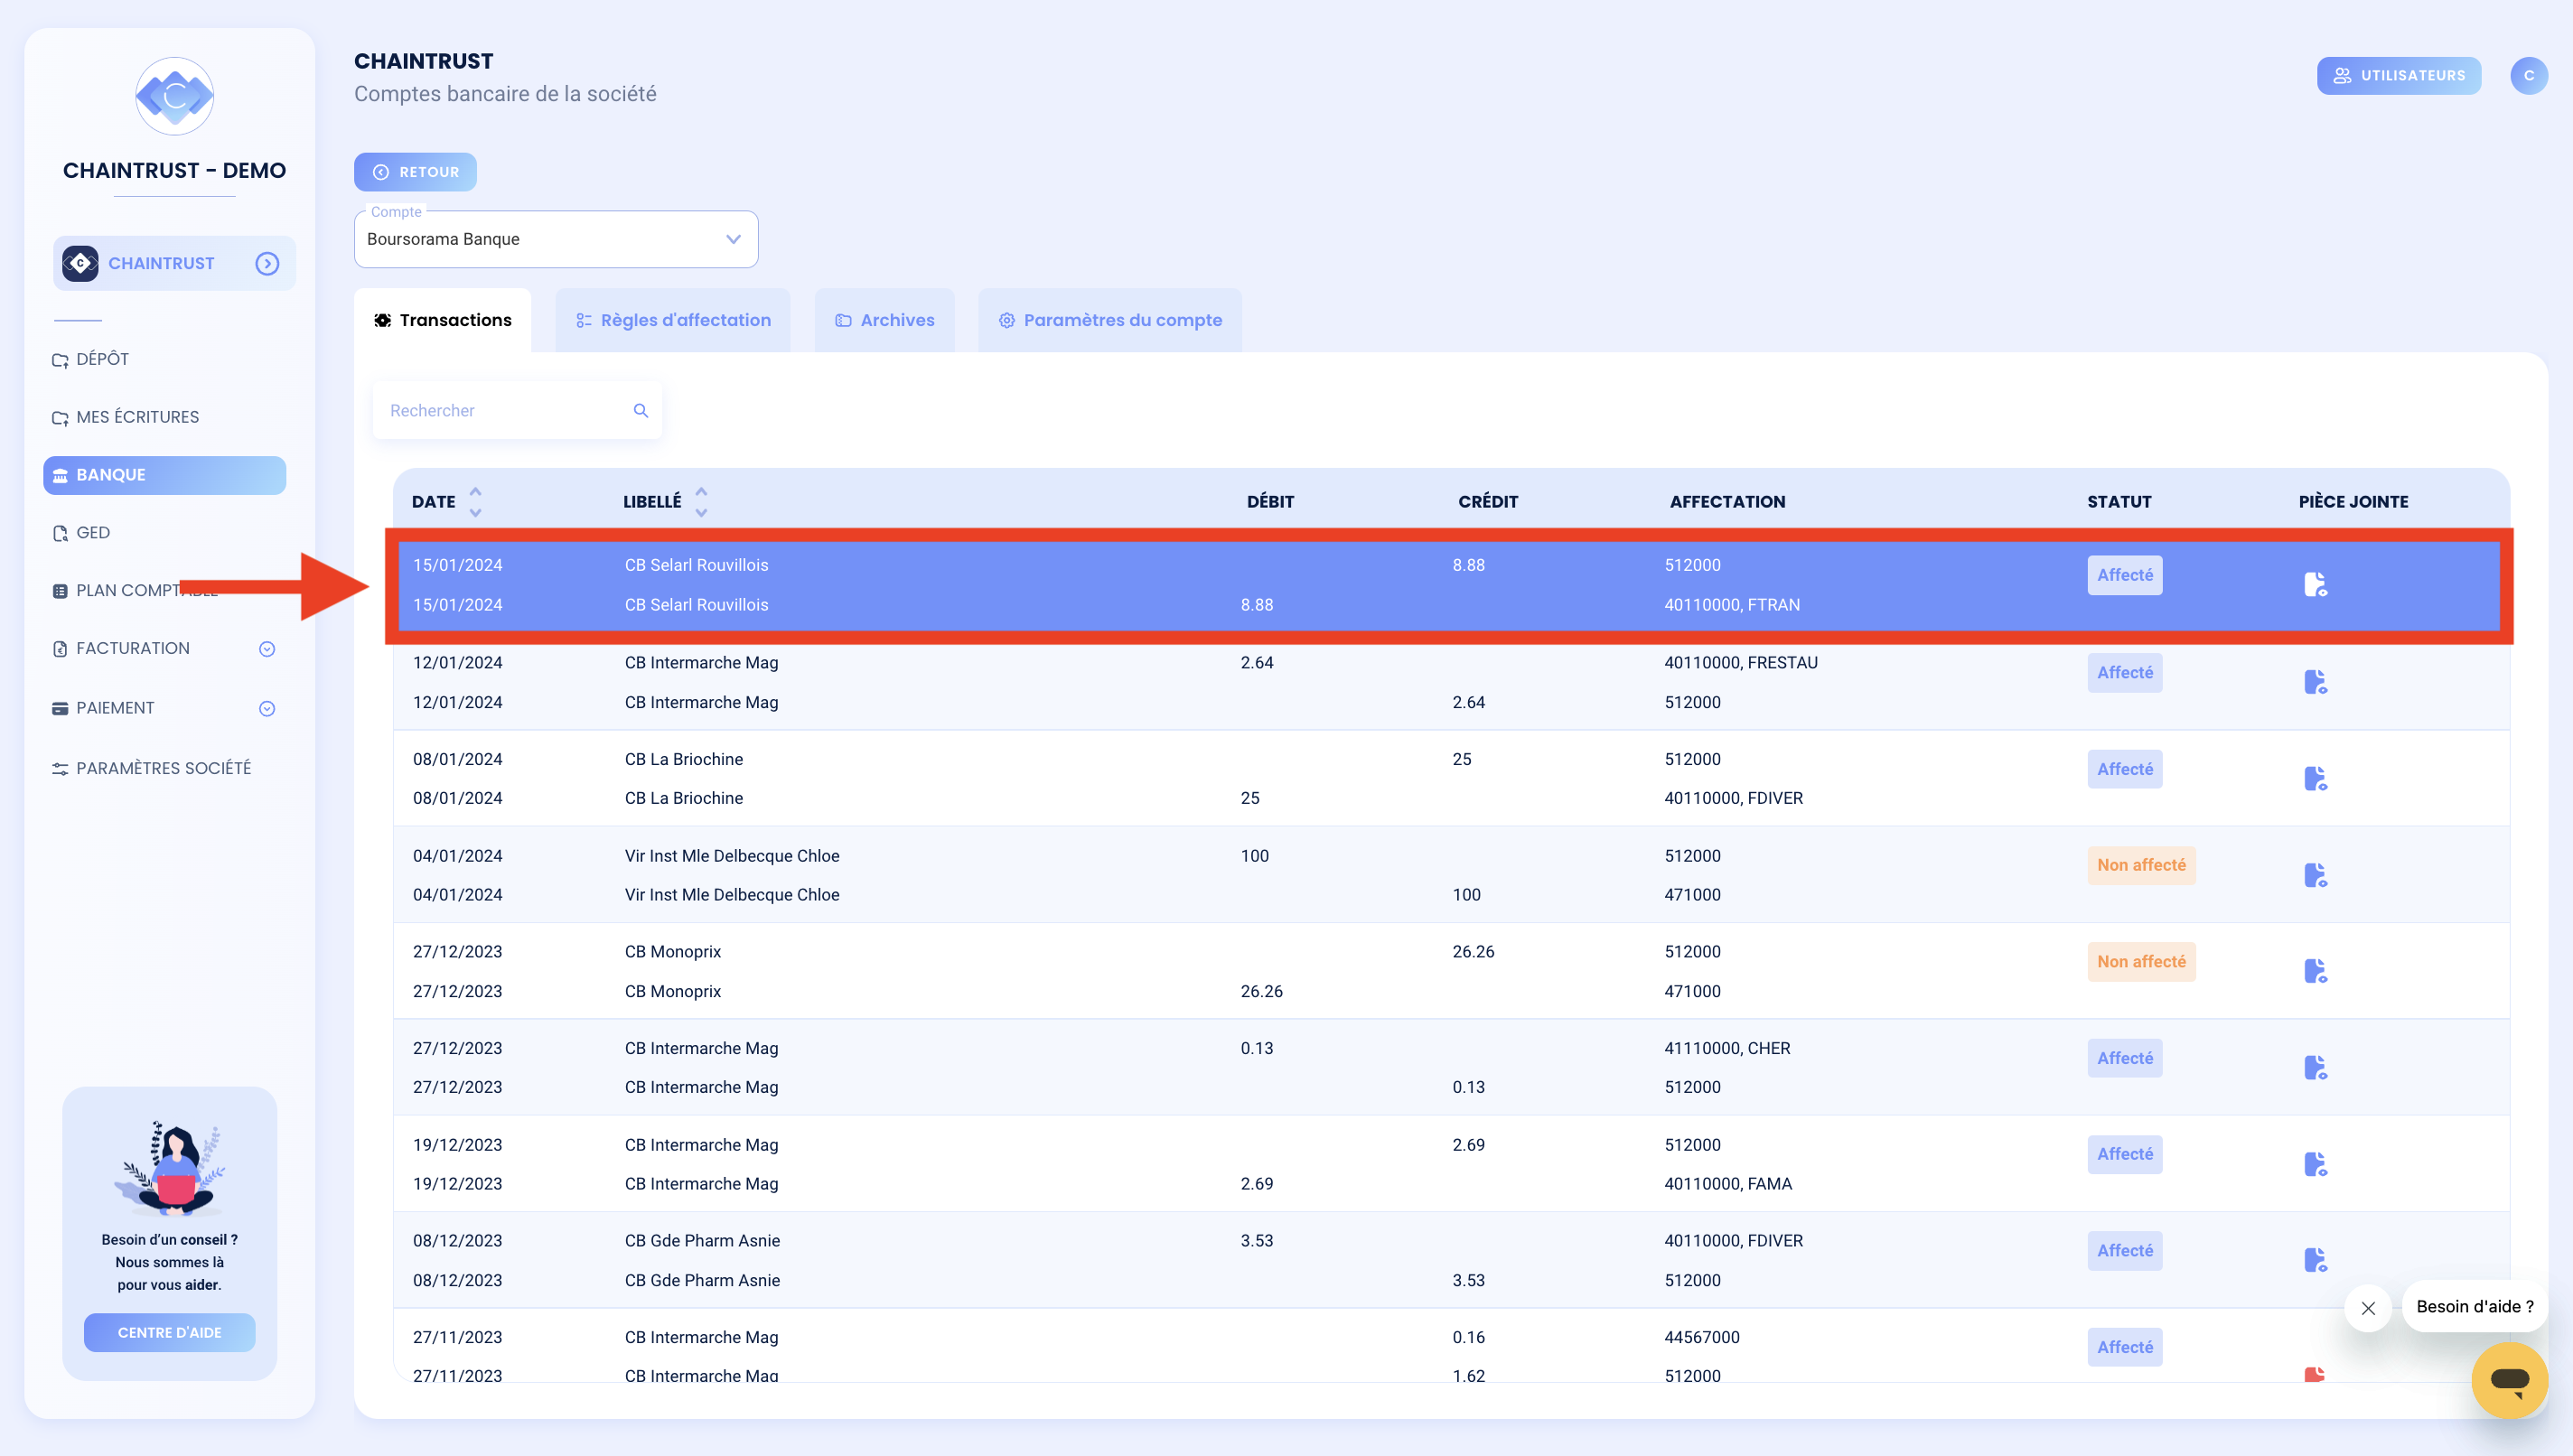Screen dimensions: 2573x1456
Task: Click '41110000, CHER' affectation cell
Action: 1727,1049
